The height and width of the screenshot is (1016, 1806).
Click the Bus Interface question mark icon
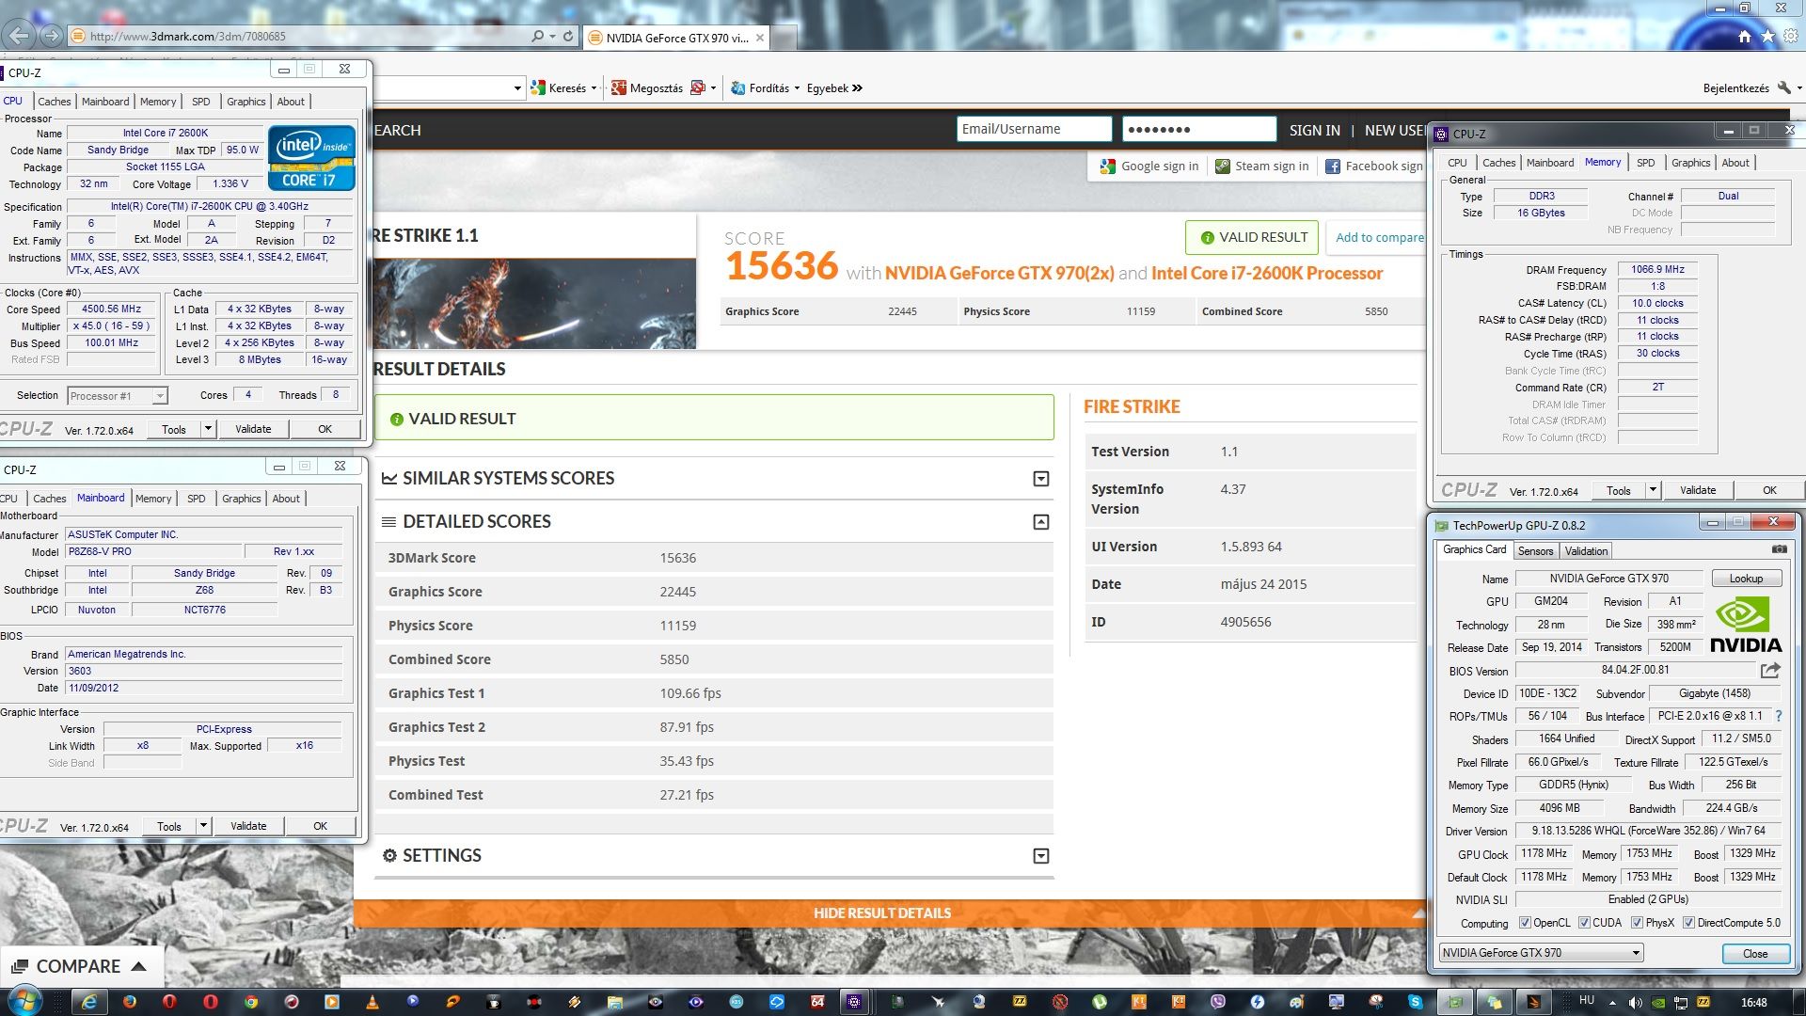[1779, 717]
